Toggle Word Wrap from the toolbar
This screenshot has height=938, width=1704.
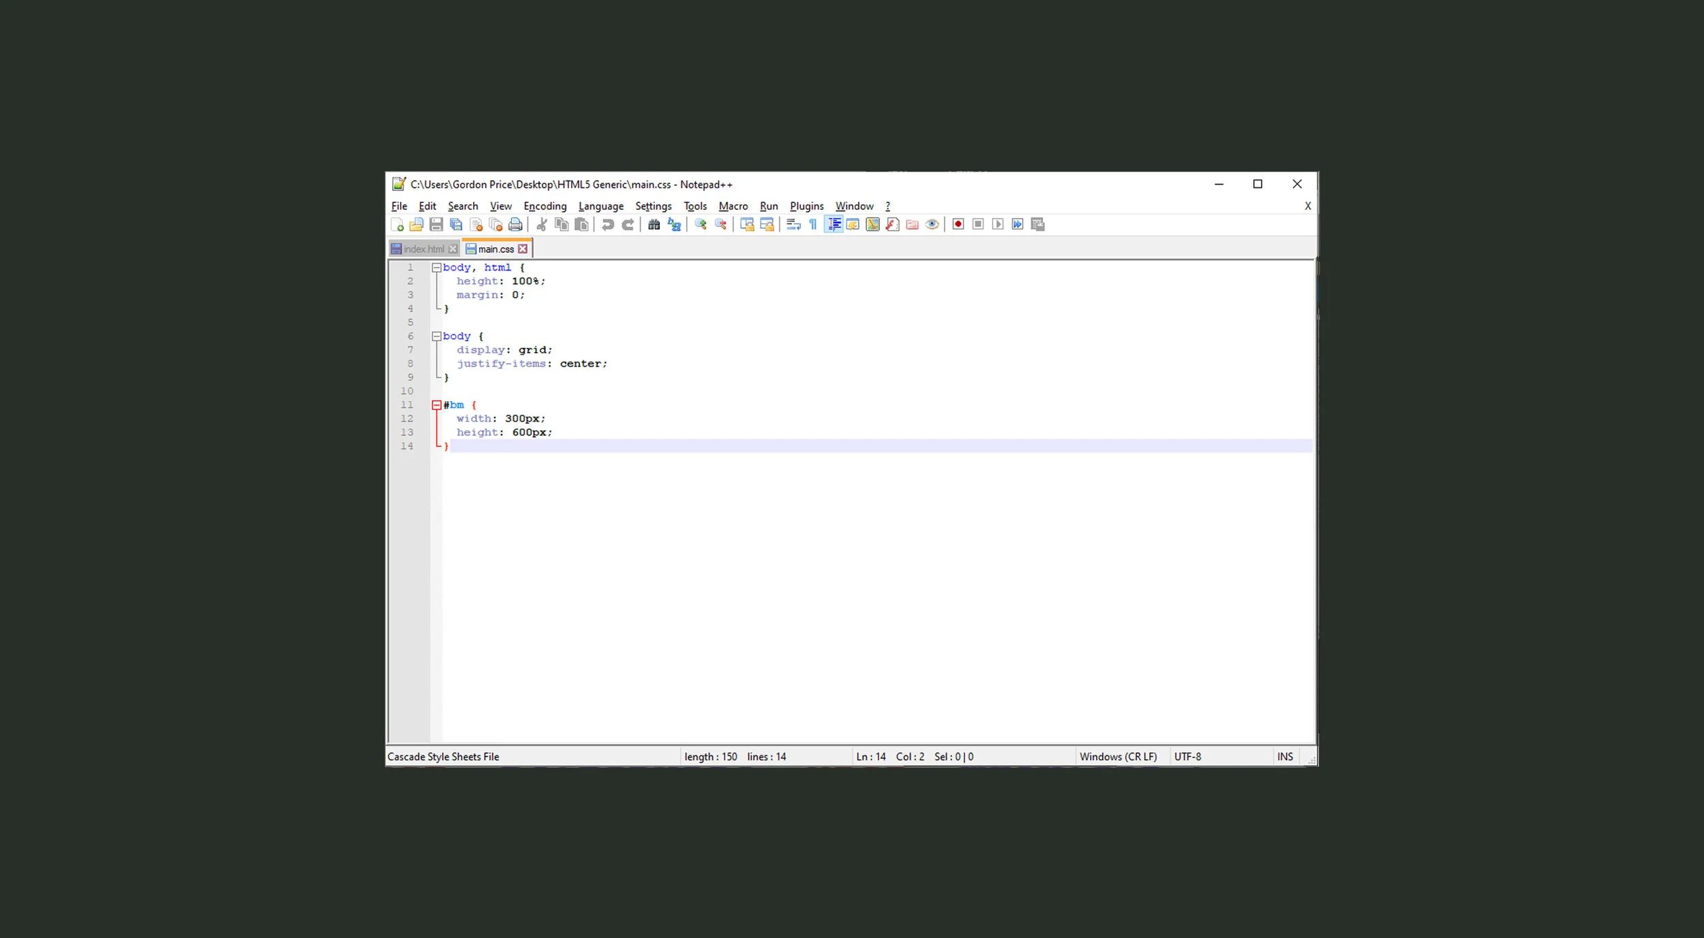(793, 224)
